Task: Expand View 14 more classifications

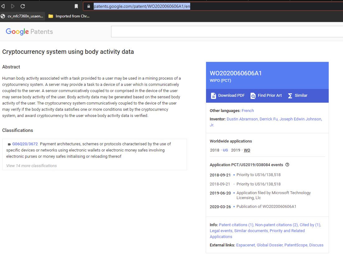Action: (x=31, y=166)
